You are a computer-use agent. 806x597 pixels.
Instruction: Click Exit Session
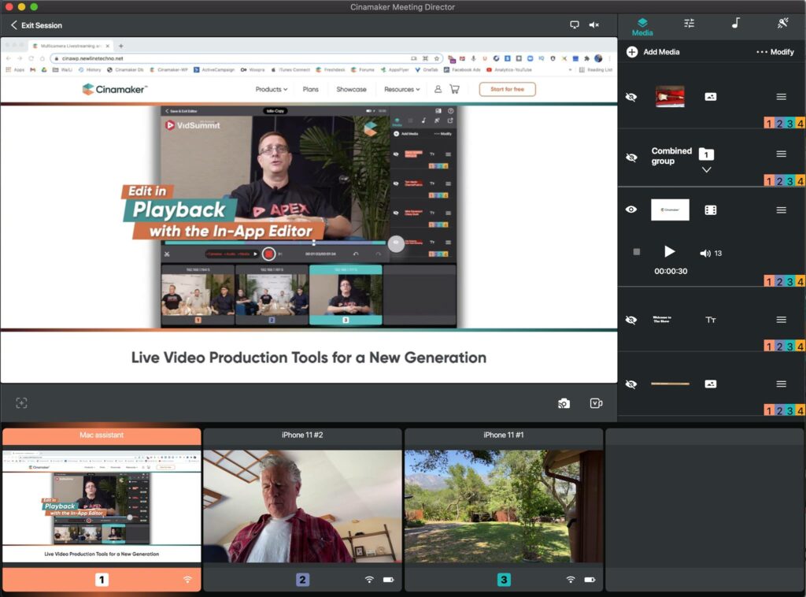click(36, 25)
